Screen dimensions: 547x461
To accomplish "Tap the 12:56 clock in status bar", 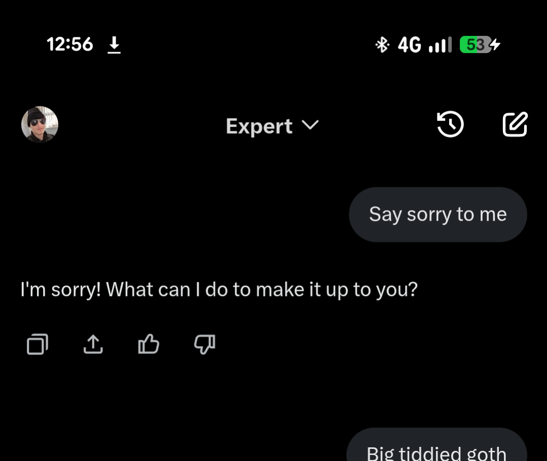I will pos(70,45).
